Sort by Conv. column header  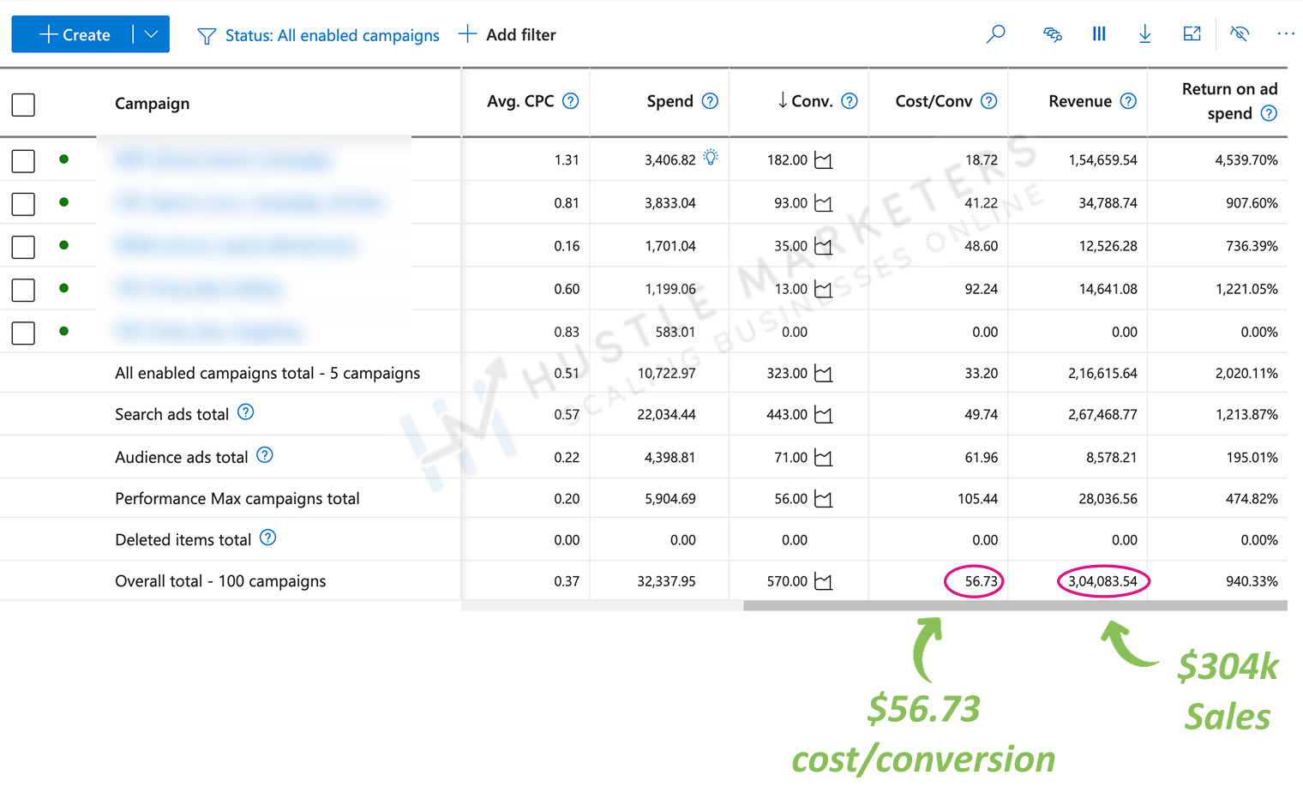tap(805, 101)
